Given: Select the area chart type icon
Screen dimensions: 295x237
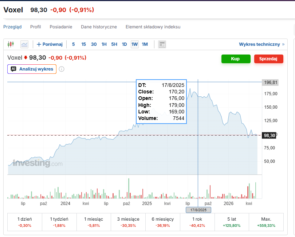Looking at the screenshot, I should (24, 44).
